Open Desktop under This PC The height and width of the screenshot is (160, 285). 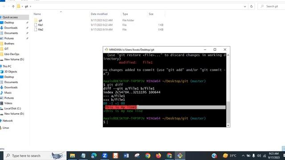[9, 77]
